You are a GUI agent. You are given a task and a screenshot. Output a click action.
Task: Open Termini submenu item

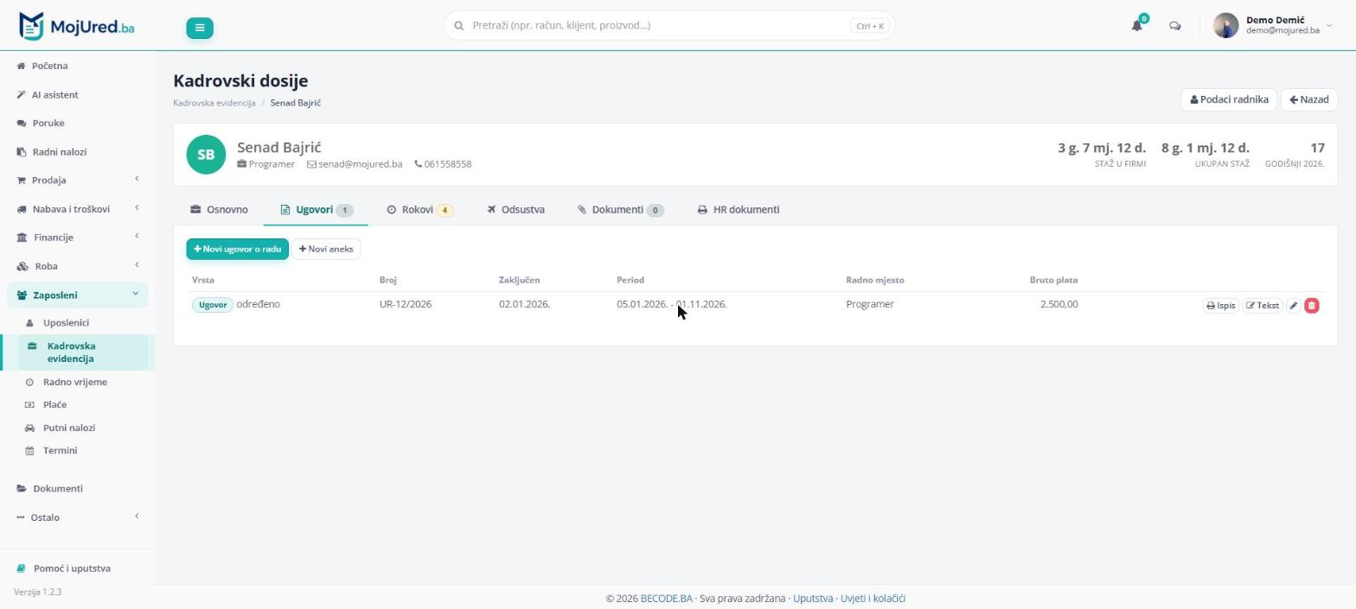tap(60, 450)
